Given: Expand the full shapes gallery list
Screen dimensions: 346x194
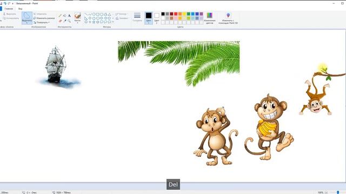Looking at the screenshot, I should click(x=113, y=22).
